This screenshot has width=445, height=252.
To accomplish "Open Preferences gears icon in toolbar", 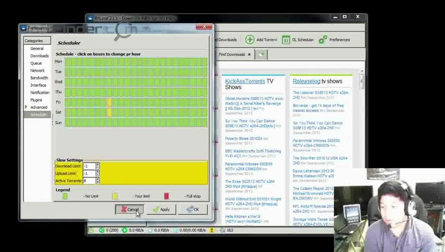I will [x=323, y=40].
